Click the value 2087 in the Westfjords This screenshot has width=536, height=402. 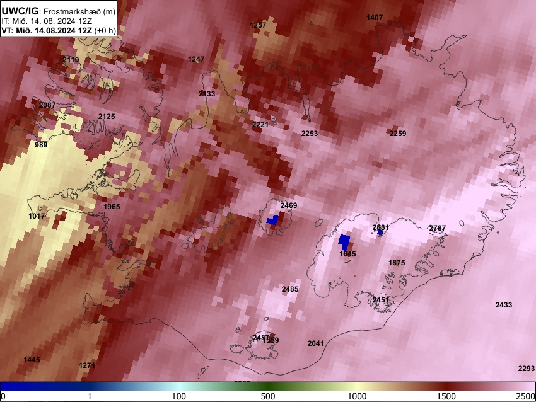47,105
